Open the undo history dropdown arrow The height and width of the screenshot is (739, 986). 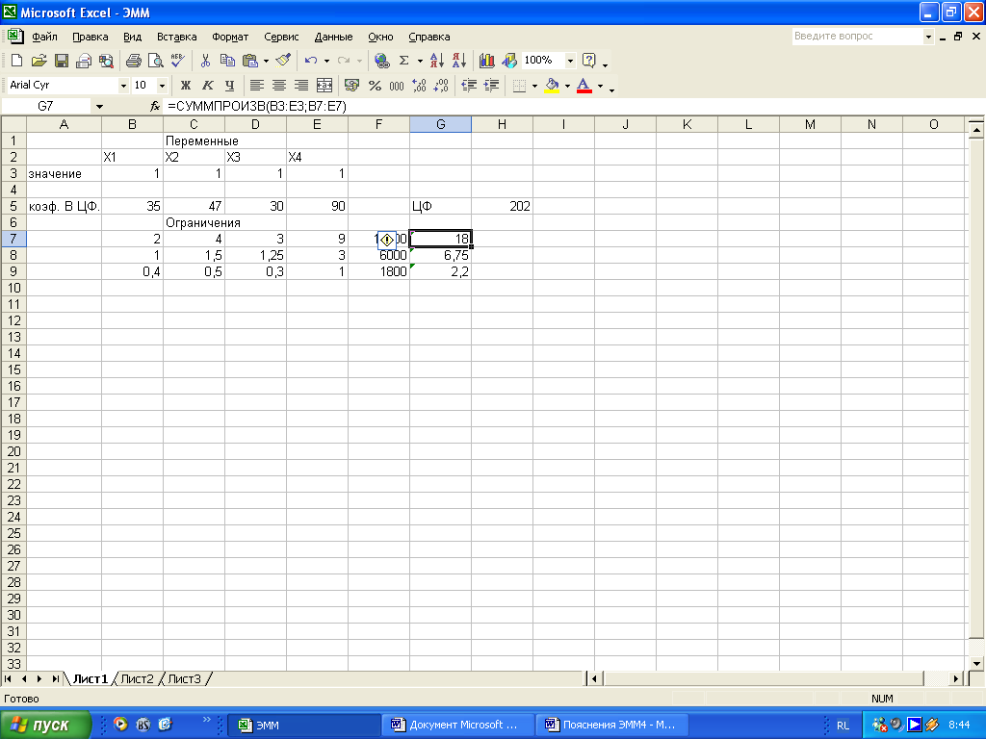(326, 61)
